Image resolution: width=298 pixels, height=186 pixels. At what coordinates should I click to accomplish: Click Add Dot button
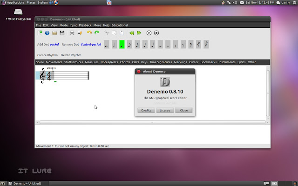click(x=48, y=45)
